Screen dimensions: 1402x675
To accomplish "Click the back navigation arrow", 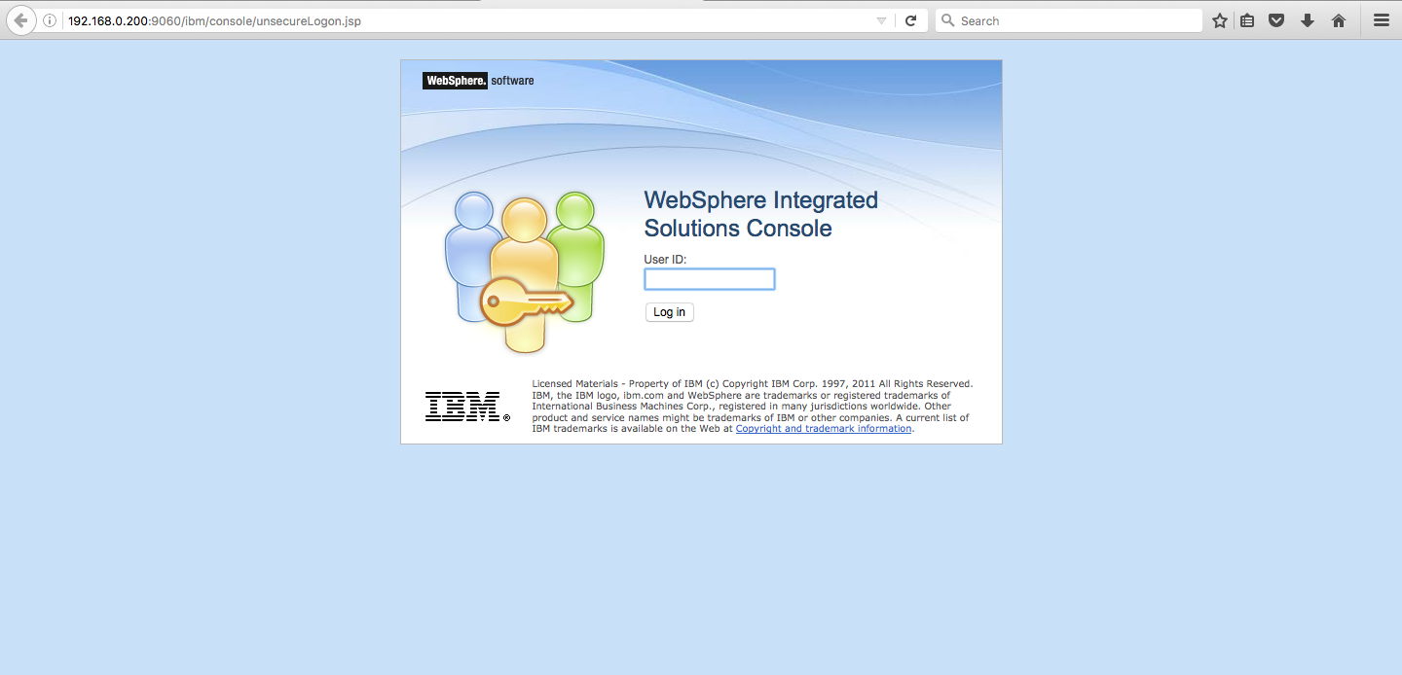I will point(20,19).
